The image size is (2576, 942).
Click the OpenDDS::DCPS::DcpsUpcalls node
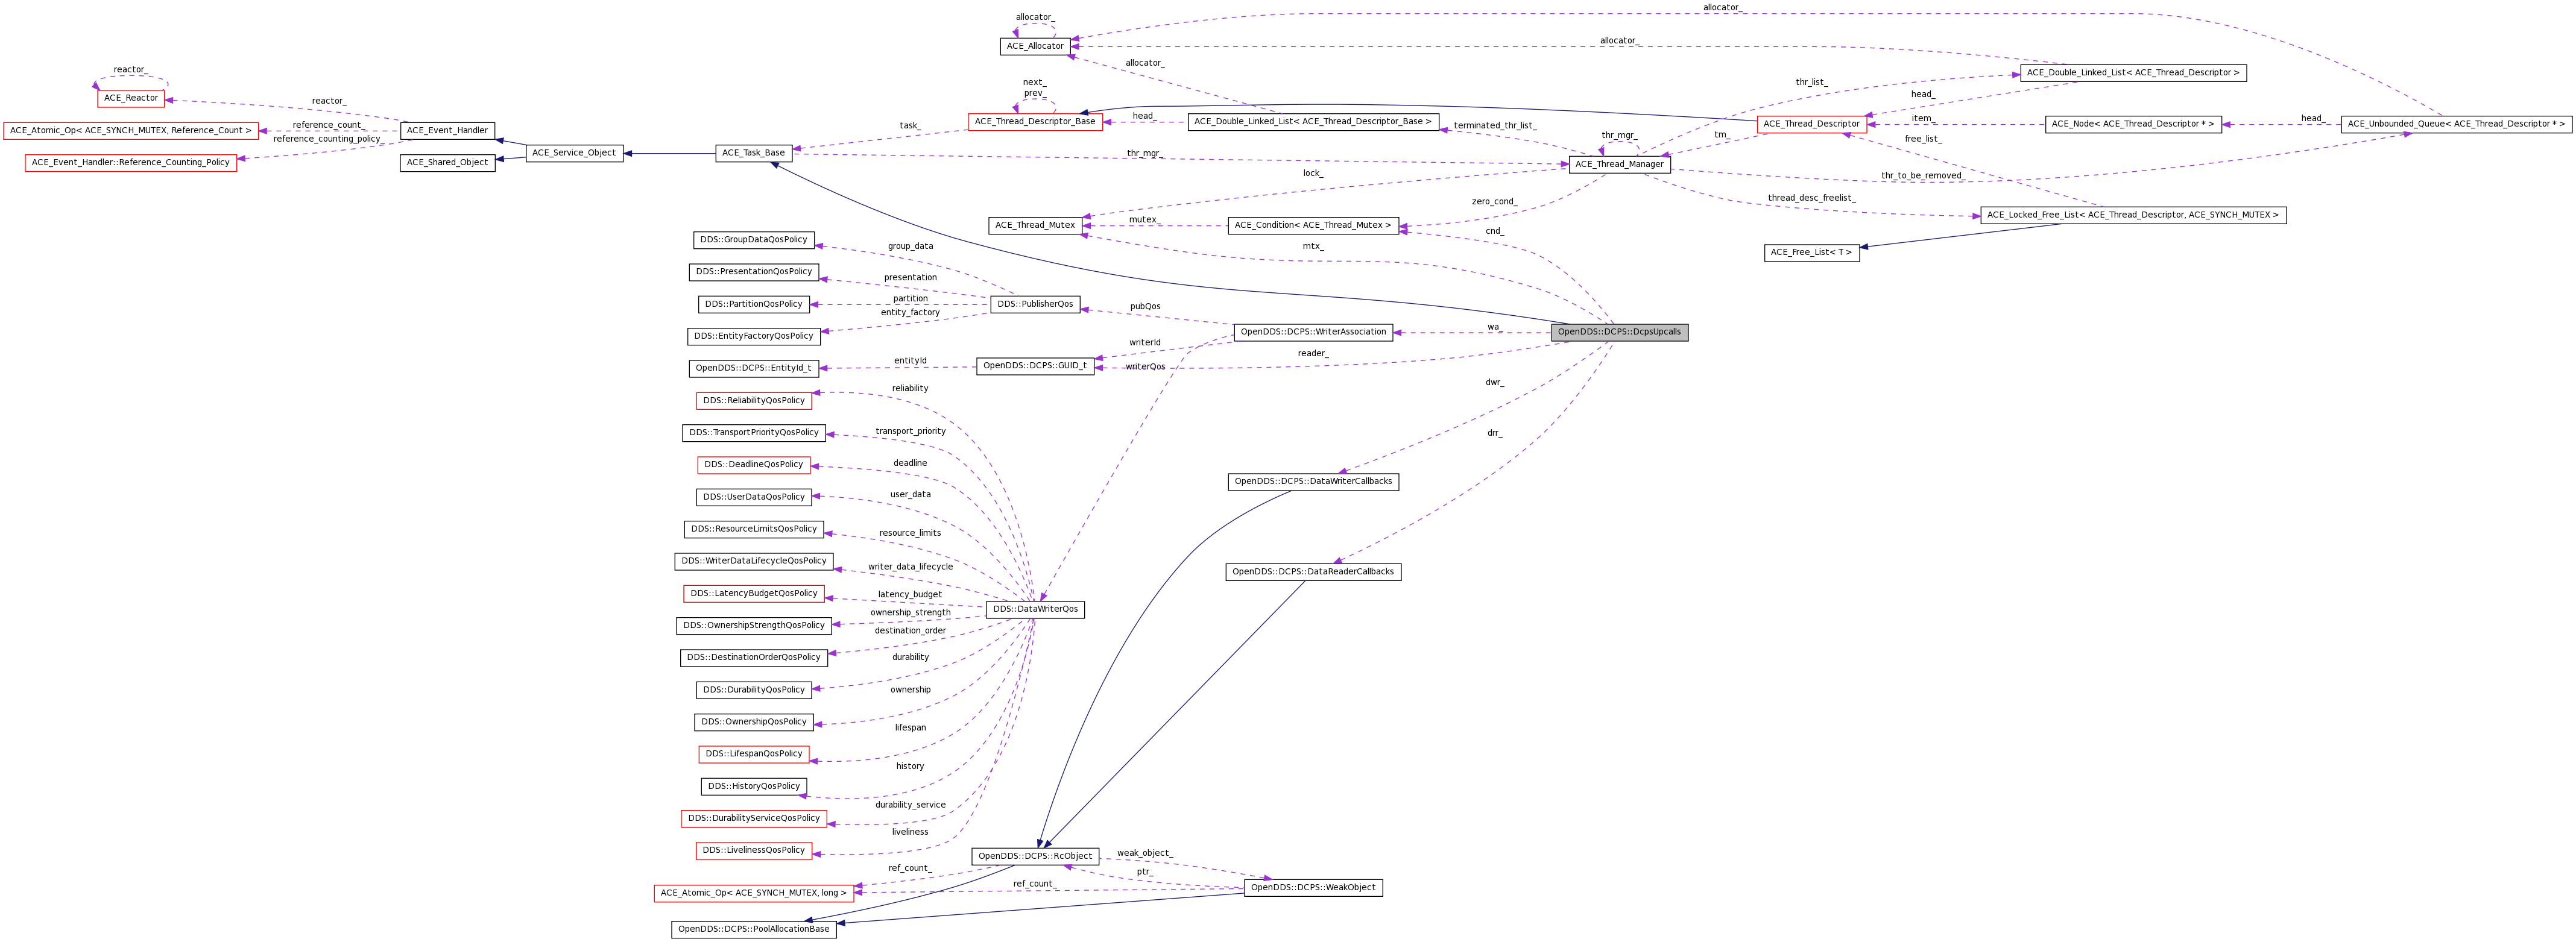pos(1619,332)
